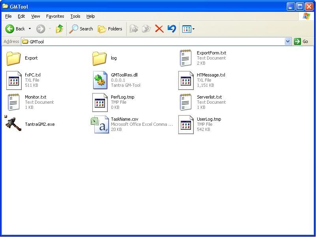Screen dimensions: 316x237
Task: Select the GMToolRes.dll file icon
Action: [x=100, y=80]
